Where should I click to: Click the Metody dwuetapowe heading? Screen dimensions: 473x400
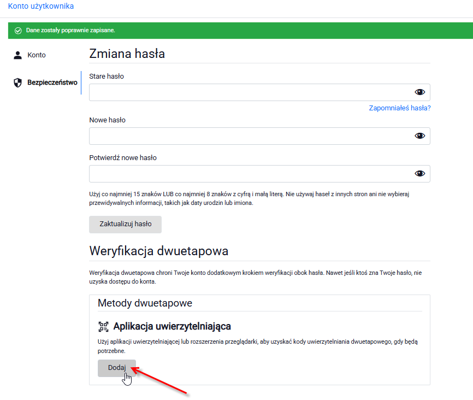[x=145, y=303]
